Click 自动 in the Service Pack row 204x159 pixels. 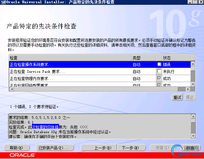[136, 72]
